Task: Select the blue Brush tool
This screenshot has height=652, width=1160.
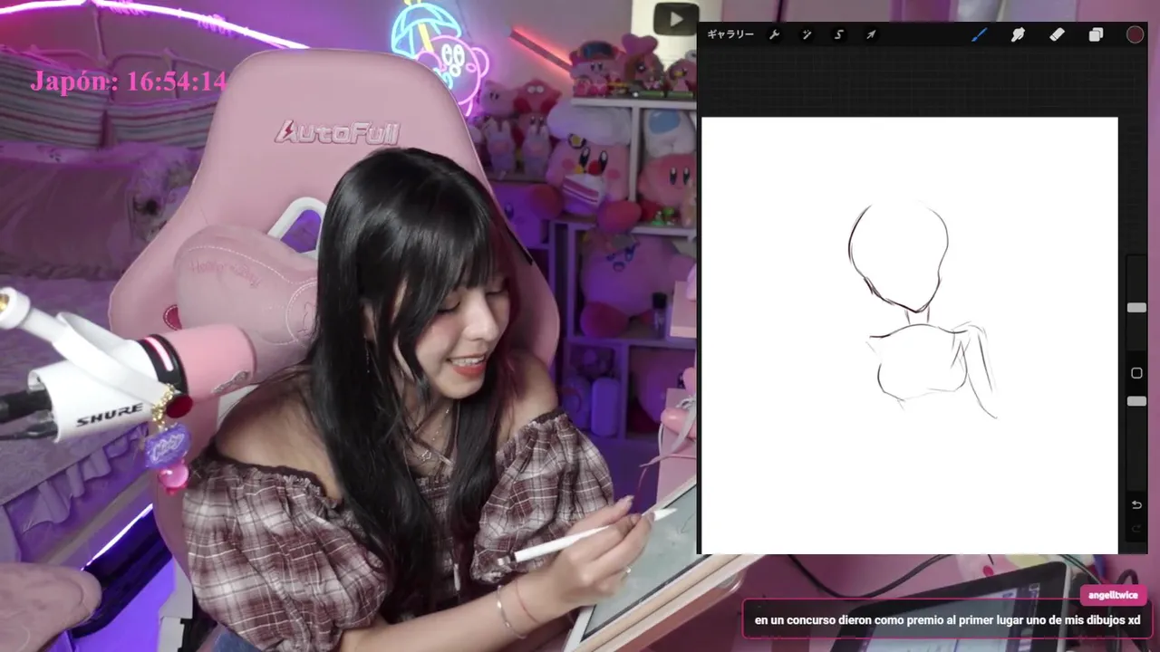Action: pyautogui.click(x=980, y=34)
